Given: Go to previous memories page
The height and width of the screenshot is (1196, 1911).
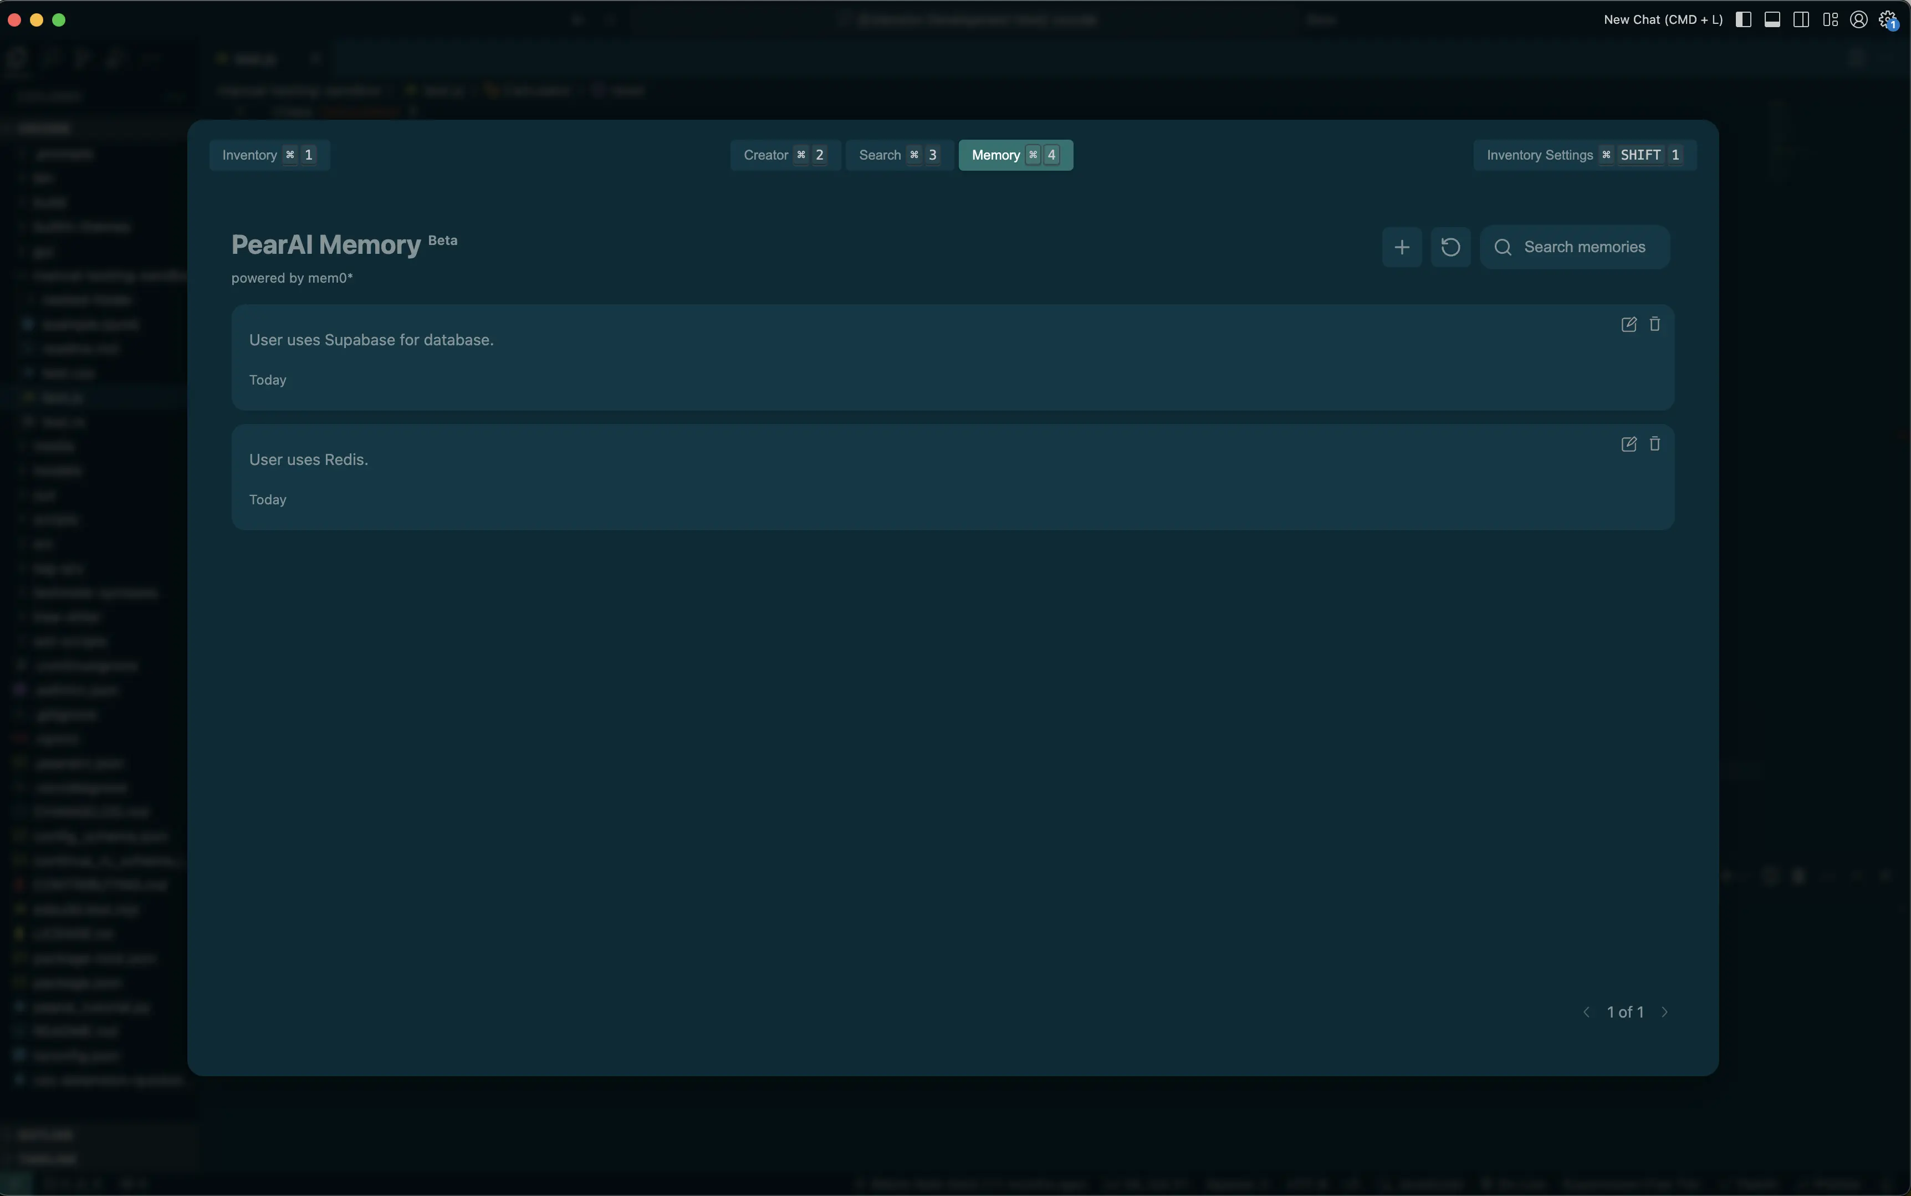Looking at the screenshot, I should pos(1586,1013).
